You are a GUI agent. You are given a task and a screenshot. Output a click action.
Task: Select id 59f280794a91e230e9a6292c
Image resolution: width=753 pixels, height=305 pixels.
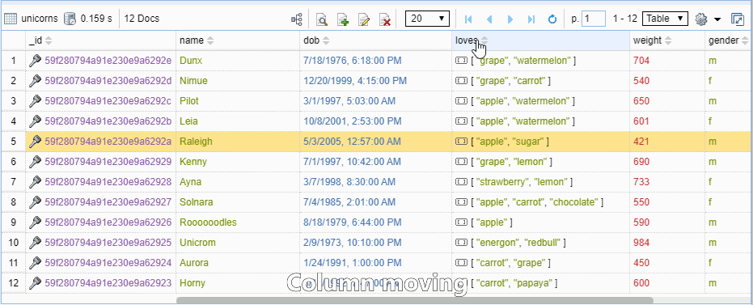tap(108, 101)
